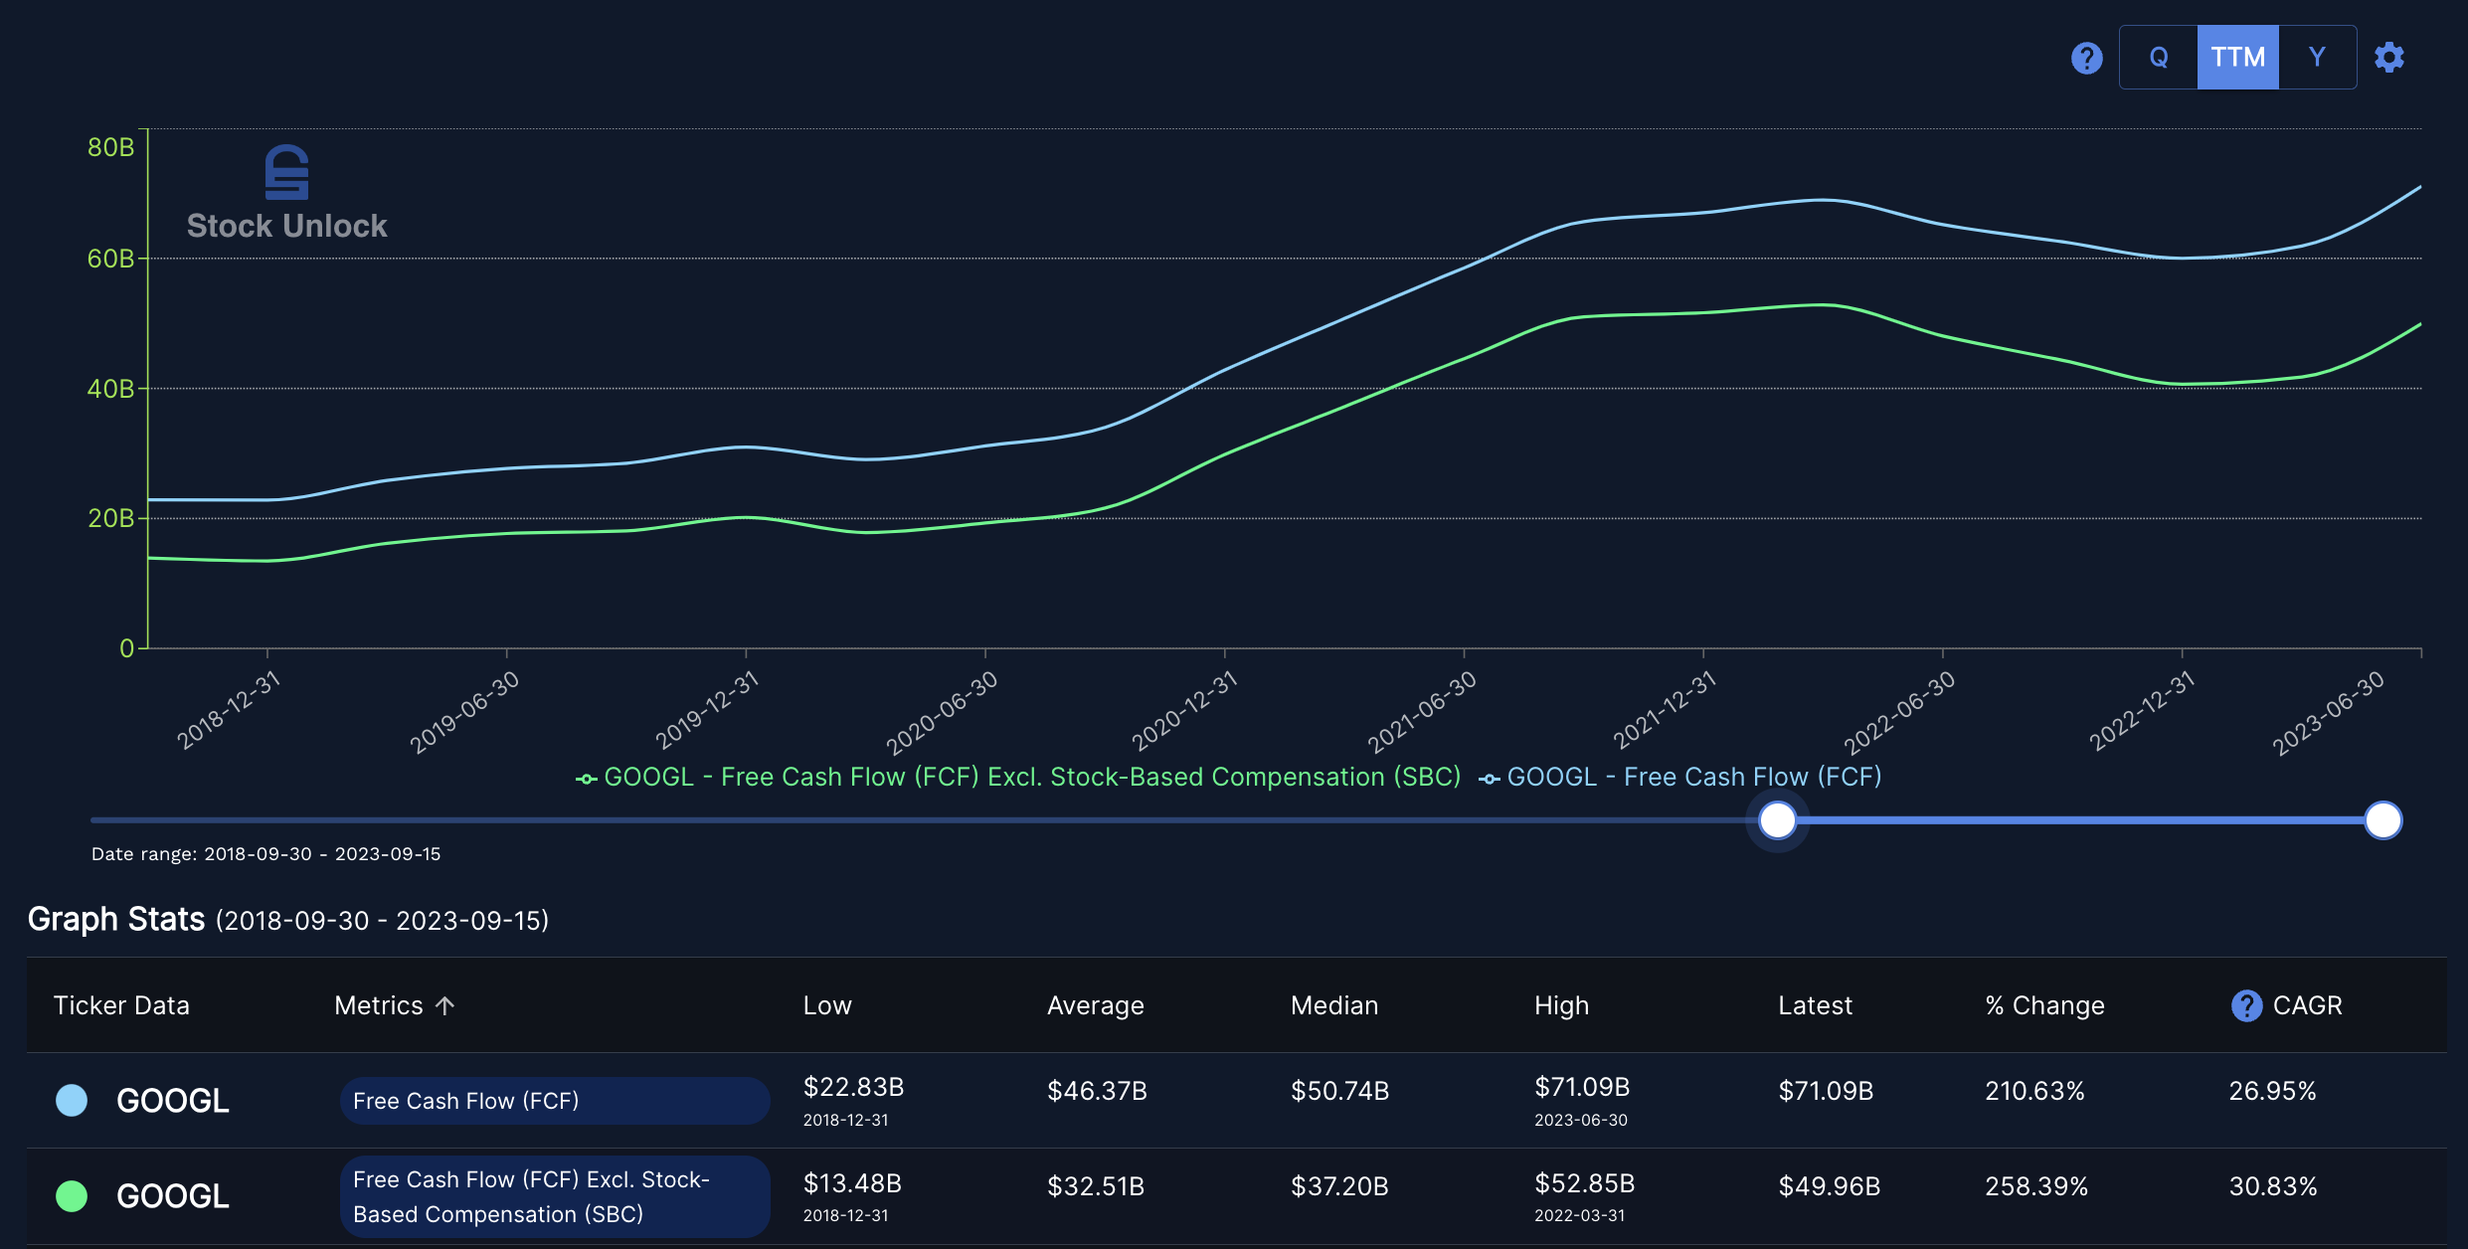Screen dimensions: 2468x1249
Task: Click the CAGR column header text
Action: point(2307,1005)
